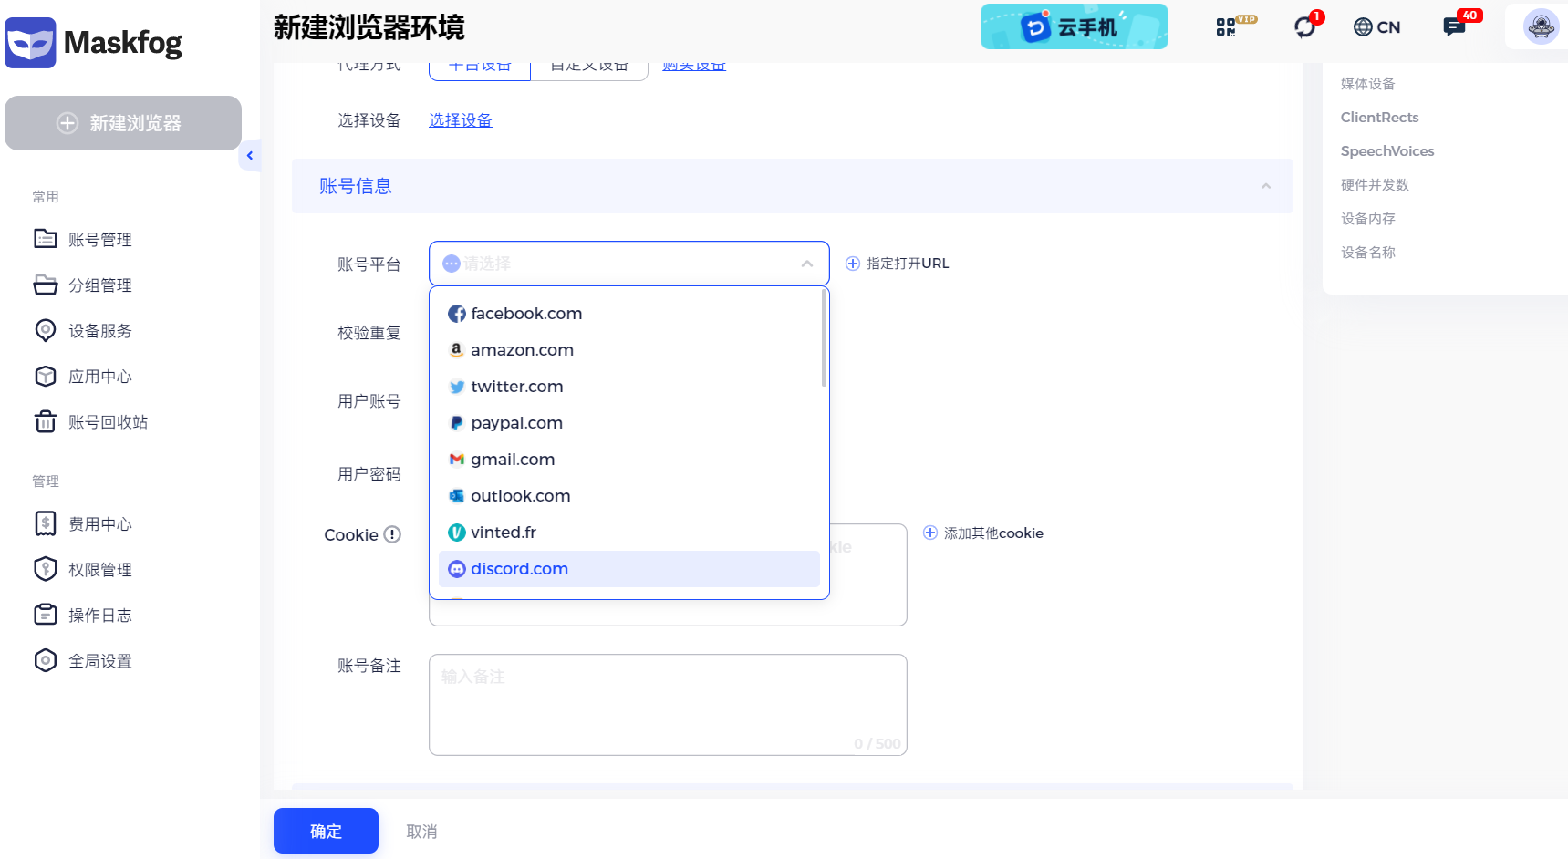Select facebook.com from the list
This screenshot has height=859, width=1568.
coord(629,314)
